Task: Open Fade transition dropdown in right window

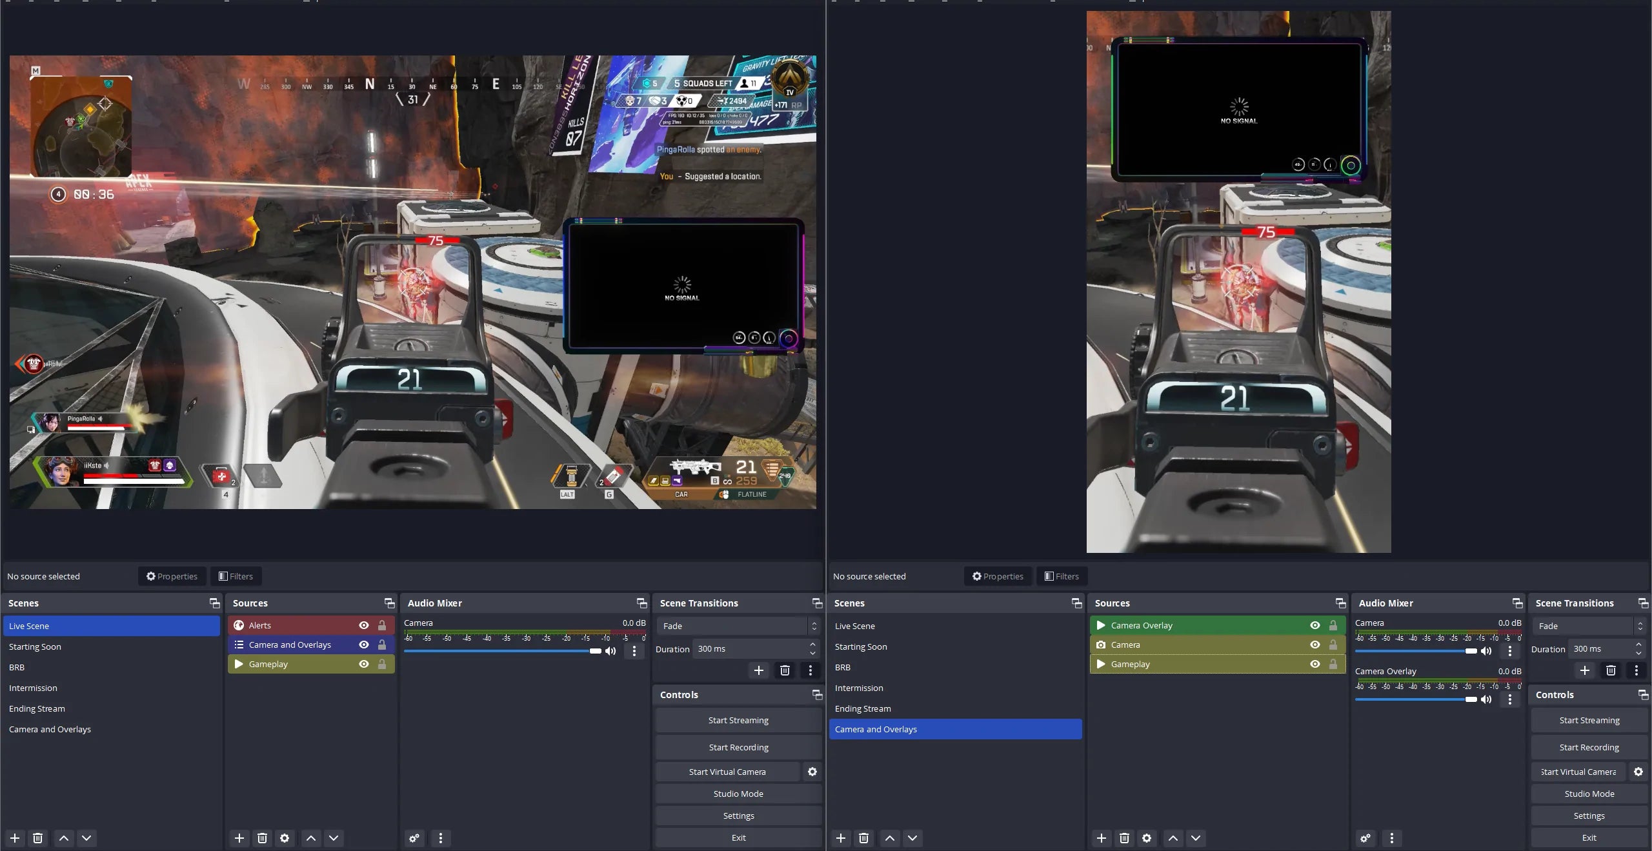Action: (1589, 626)
